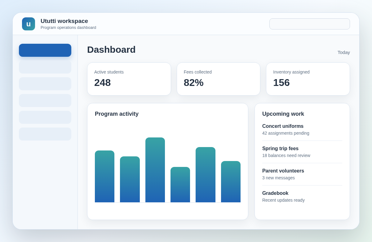
Task: Click the 156 inventory value
Action: (x=281, y=83)
